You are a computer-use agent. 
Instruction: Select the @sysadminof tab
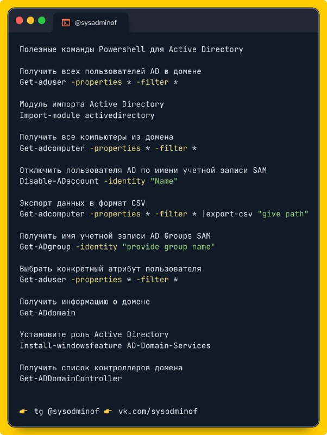point(91,22)
